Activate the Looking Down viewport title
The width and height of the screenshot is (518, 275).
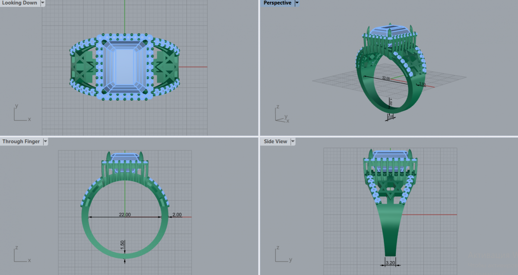(x=20, y=3)
